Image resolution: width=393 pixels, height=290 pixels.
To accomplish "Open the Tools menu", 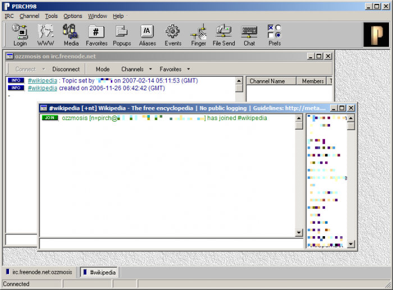I will (x=51, y=16).
